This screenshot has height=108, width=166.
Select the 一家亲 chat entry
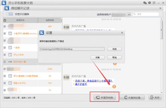pyautogui.click(x=16, y=48)
